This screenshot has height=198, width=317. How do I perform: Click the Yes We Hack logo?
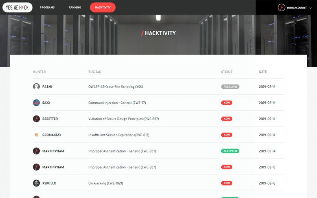click(x=17, y=7)
